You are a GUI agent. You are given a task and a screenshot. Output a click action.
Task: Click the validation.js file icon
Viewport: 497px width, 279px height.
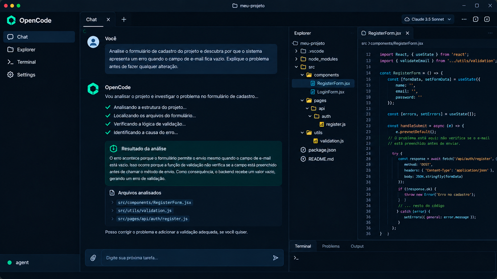(315, 141)
